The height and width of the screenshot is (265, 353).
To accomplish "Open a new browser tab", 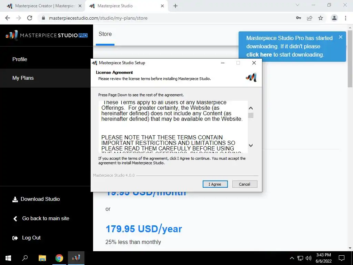I will pos(175,6).
